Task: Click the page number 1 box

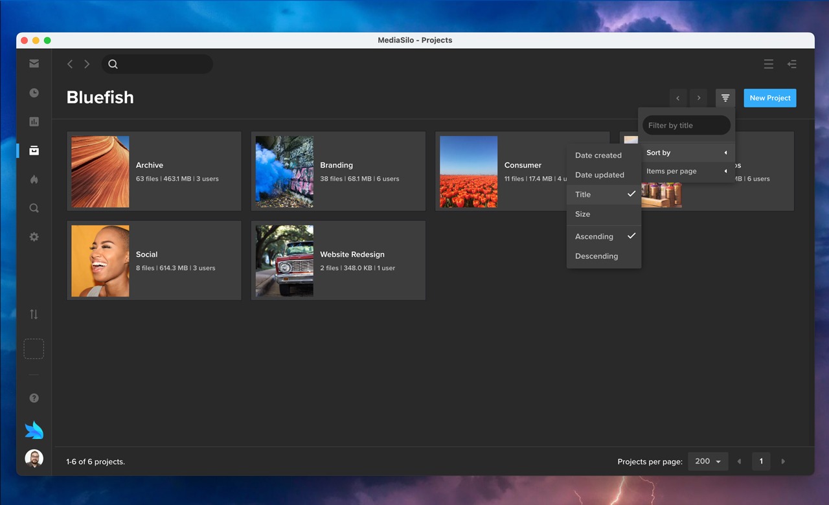Action: 761,462
